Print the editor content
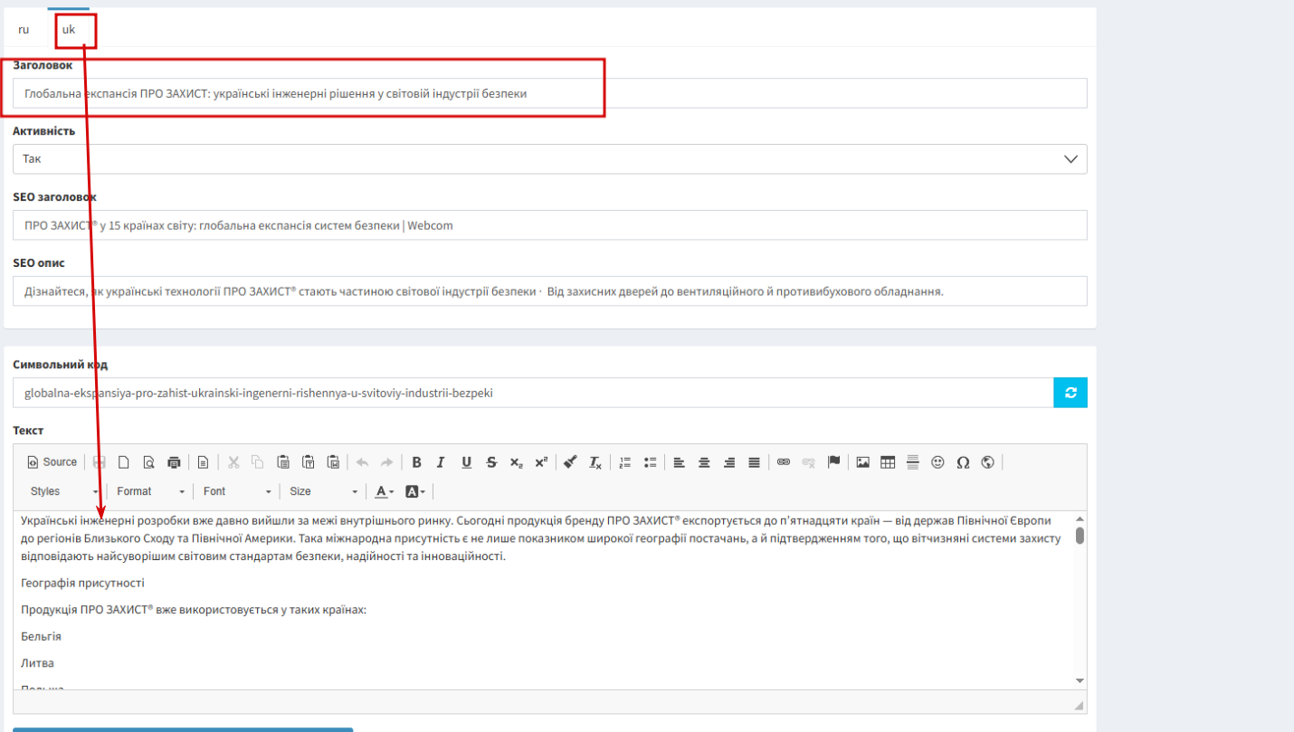The image size is (1294, 732). 174,462
